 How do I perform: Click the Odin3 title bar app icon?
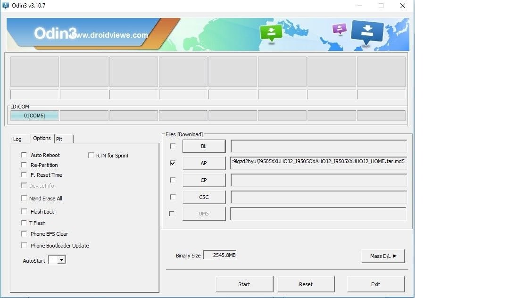6,6
